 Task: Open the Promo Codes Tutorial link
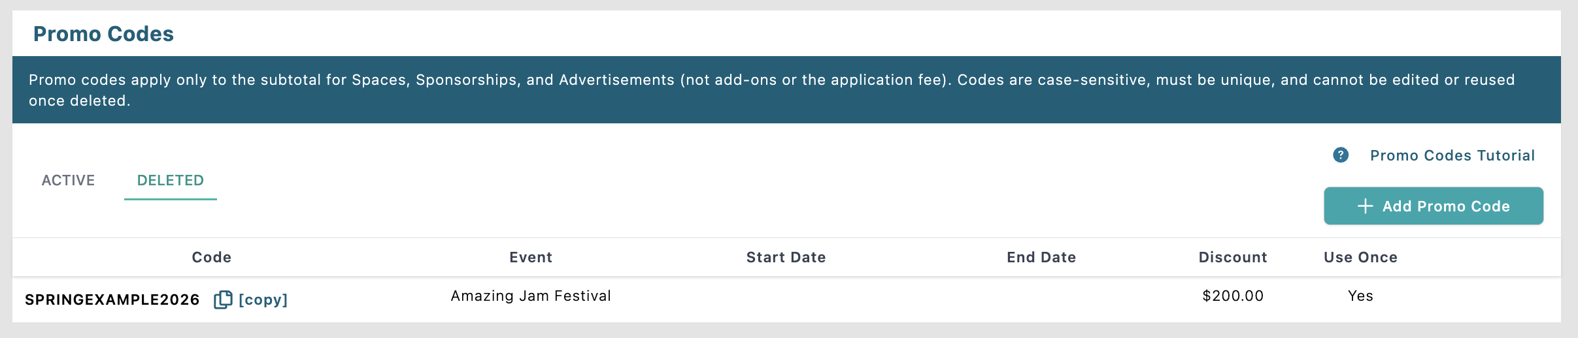1452,155
